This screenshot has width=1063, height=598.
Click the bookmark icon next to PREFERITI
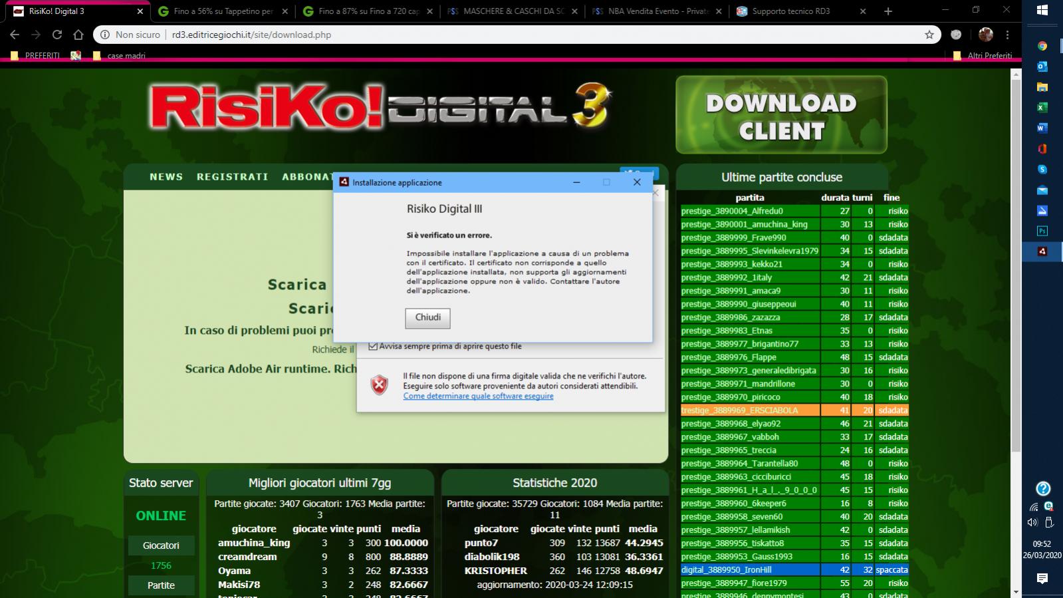coord(76,56)
